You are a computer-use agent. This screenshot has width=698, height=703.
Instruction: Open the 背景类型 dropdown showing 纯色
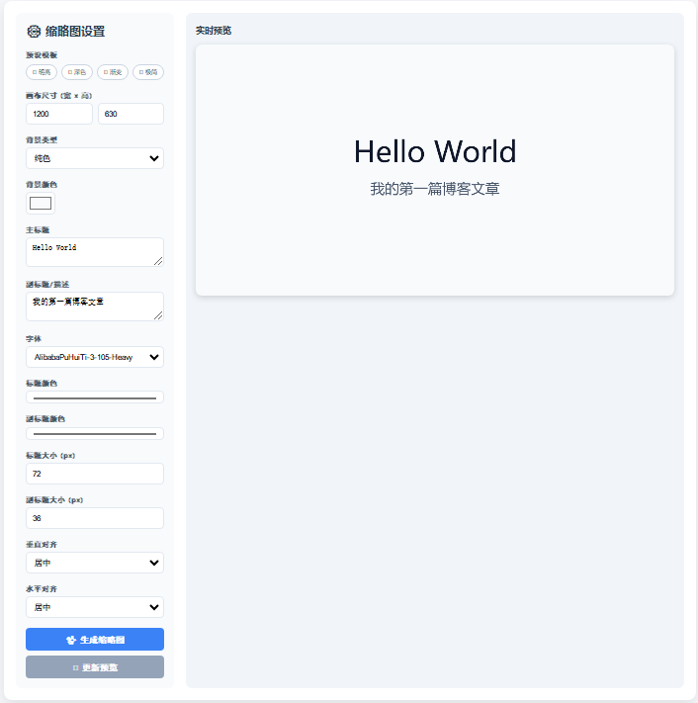coord(95,158)
